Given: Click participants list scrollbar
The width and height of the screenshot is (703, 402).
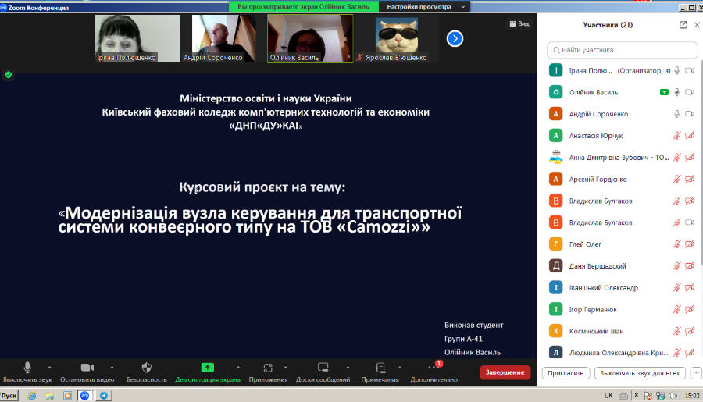Looking at the screenshot, I should click(x=701, y=162).
